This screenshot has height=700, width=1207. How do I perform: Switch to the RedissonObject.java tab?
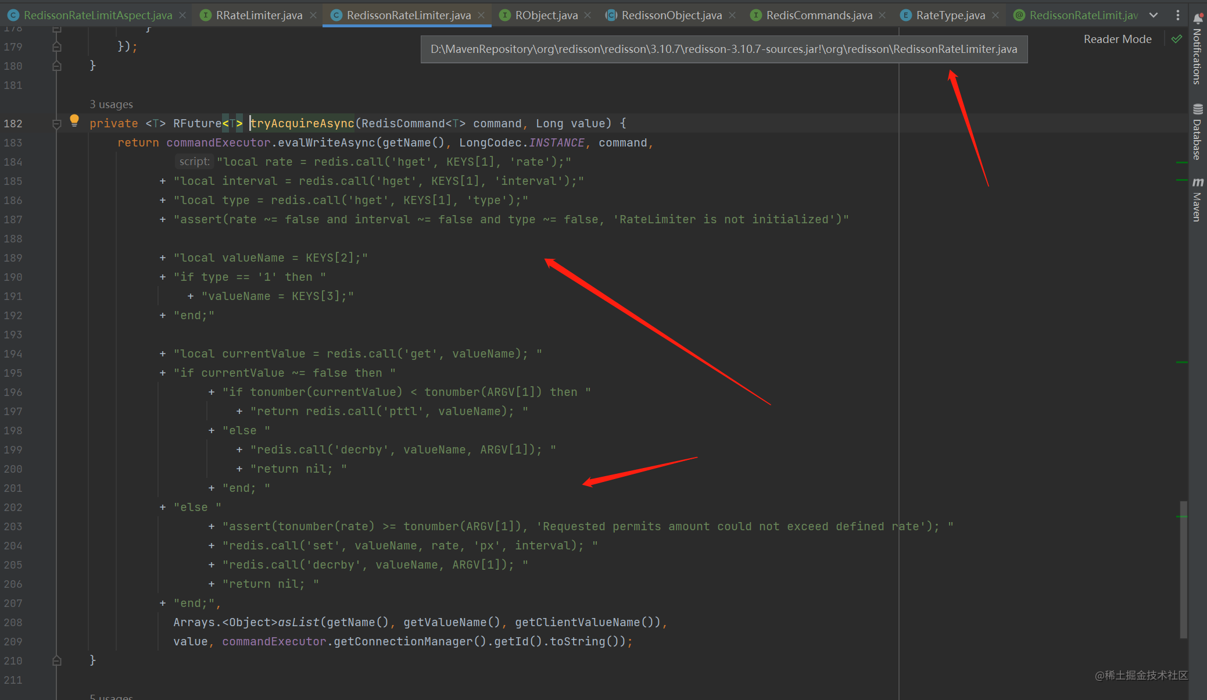coord(671,15)
